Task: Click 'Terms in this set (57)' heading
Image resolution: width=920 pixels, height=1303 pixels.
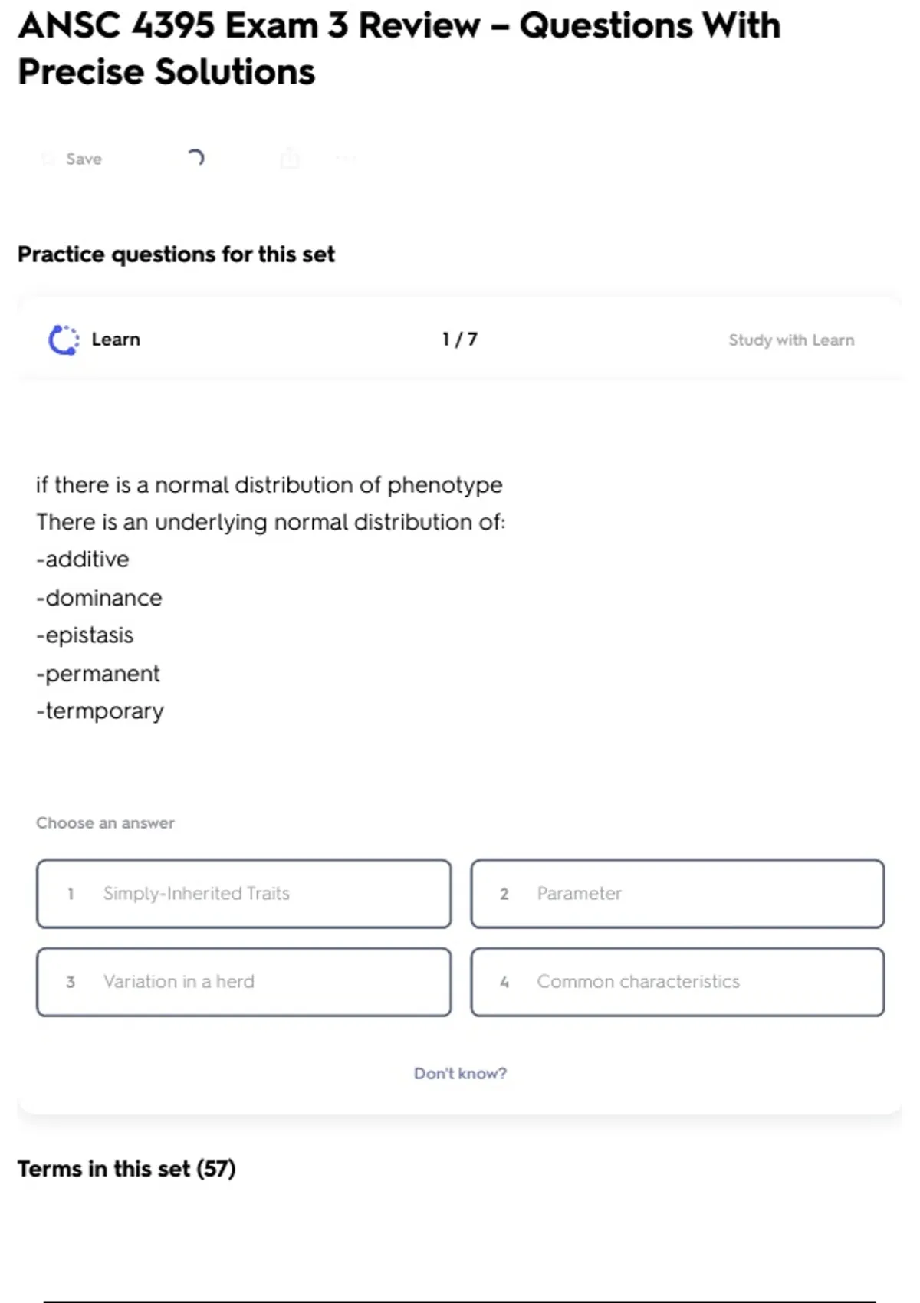Action: tap(127, 1169)
